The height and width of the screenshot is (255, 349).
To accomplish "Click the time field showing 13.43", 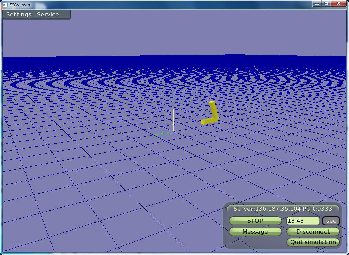I will tap(303, 221).
